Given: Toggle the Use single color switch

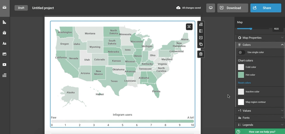Looking at the screenshot, I should click(242, 52).
